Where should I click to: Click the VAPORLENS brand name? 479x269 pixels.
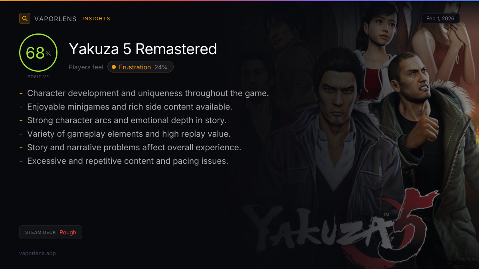(55, 19)
